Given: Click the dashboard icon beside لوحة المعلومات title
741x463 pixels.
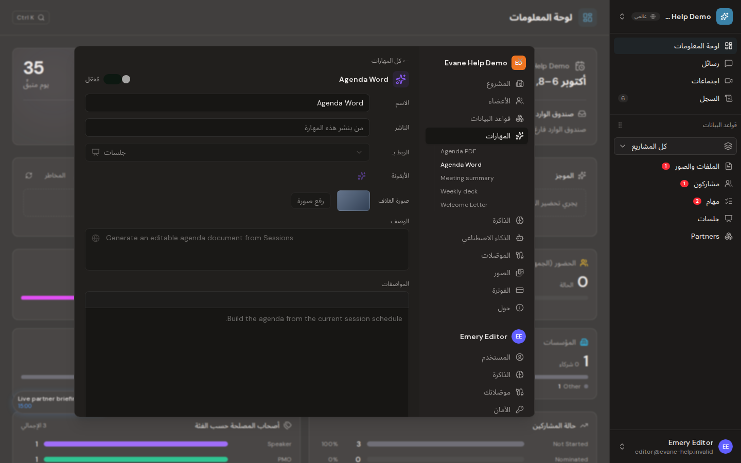Looking at the screenshot, I should pyautogui.click(x=588, y=17).
